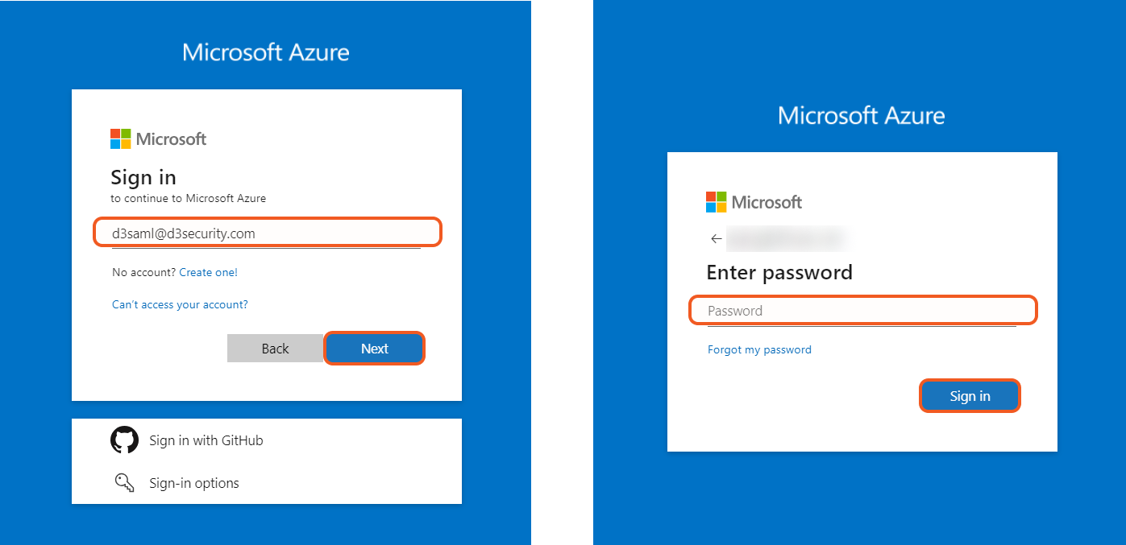
Task: Click into the Password input field
Action: tap(862, 311)
